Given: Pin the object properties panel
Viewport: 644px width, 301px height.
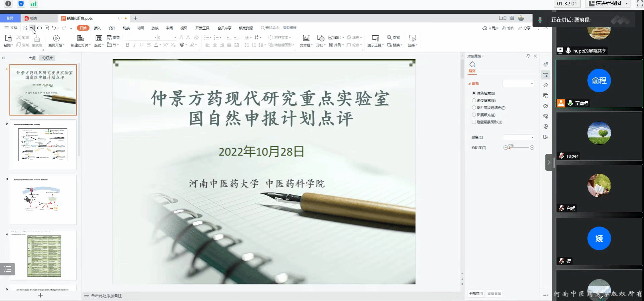Looking at the screenshot, I should coord(528,56).
